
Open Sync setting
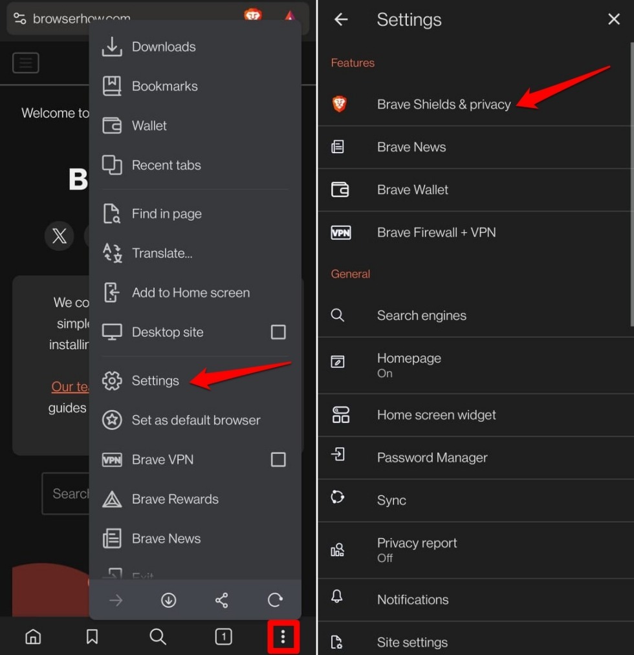coord(475,500)
